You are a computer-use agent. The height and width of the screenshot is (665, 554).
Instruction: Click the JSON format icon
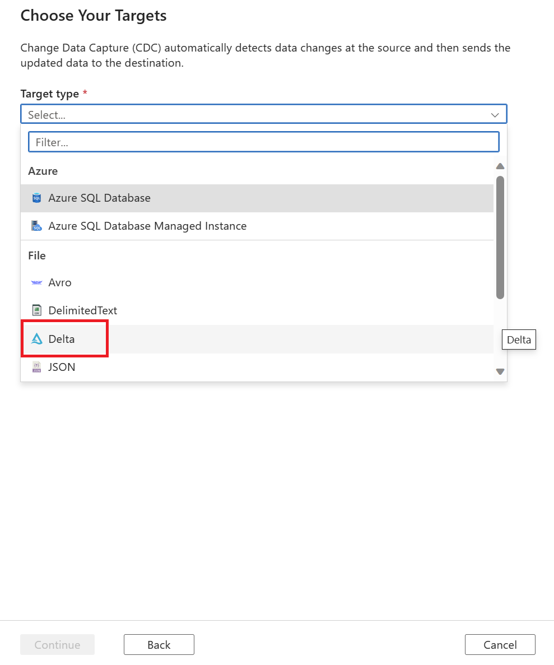pos(36,367)
